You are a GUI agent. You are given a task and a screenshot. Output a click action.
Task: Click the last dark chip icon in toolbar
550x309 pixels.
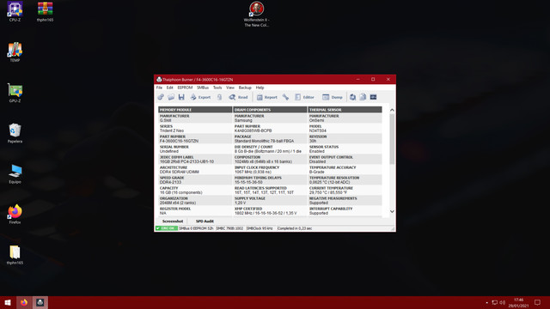pyautogui.click(x=373, y=97)
